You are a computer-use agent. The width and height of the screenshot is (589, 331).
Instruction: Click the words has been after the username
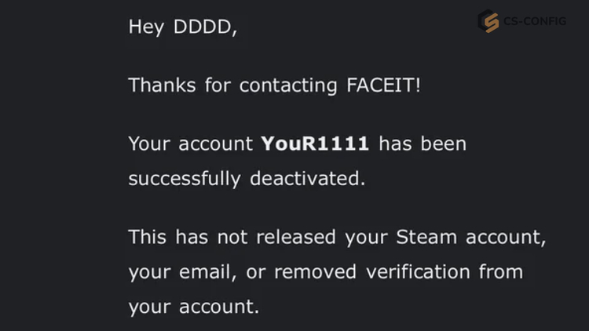(x=423, y=144)
